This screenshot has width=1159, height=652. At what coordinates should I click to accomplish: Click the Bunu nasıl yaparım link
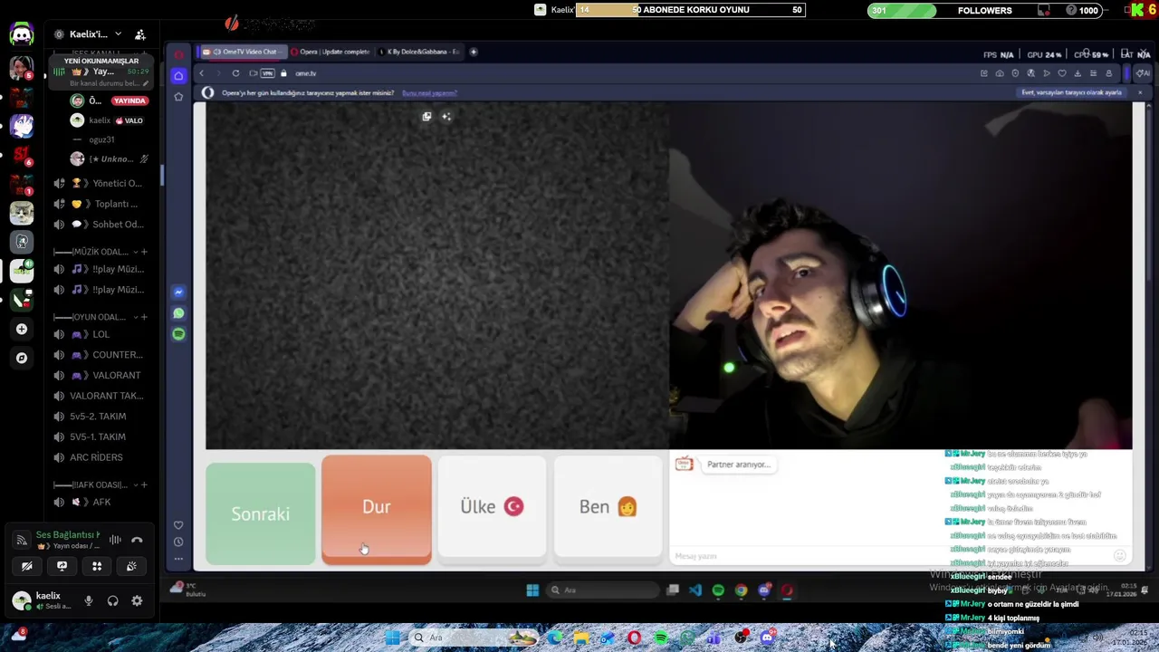429,93
